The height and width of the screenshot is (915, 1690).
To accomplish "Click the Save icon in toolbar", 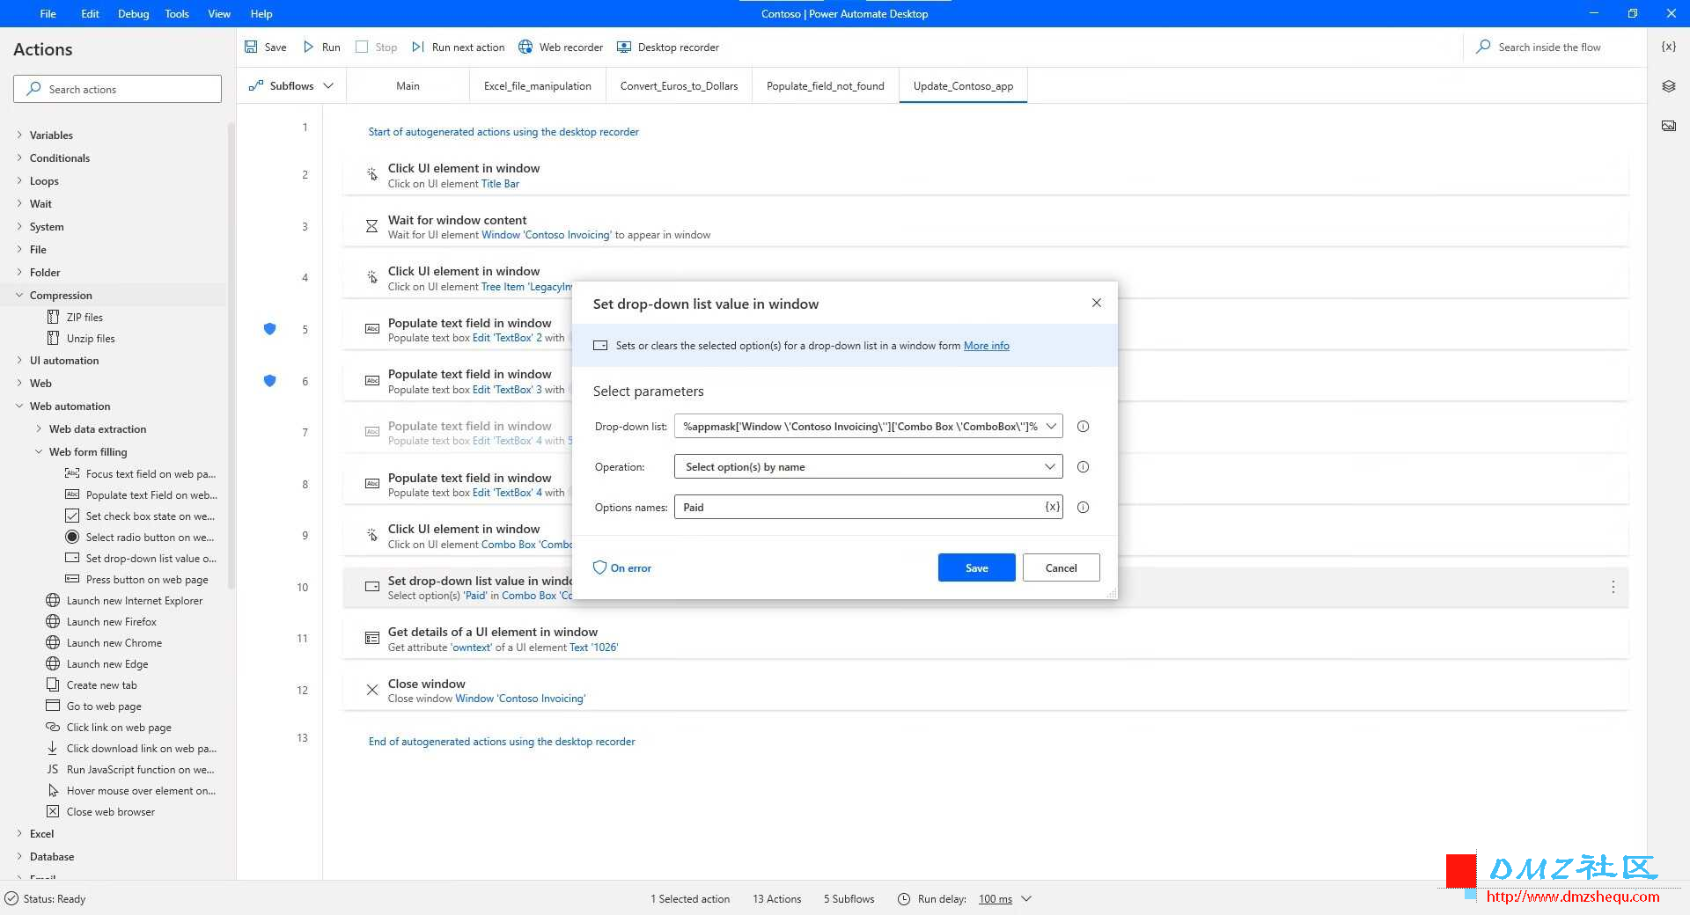I will click(x=251, y=47).
